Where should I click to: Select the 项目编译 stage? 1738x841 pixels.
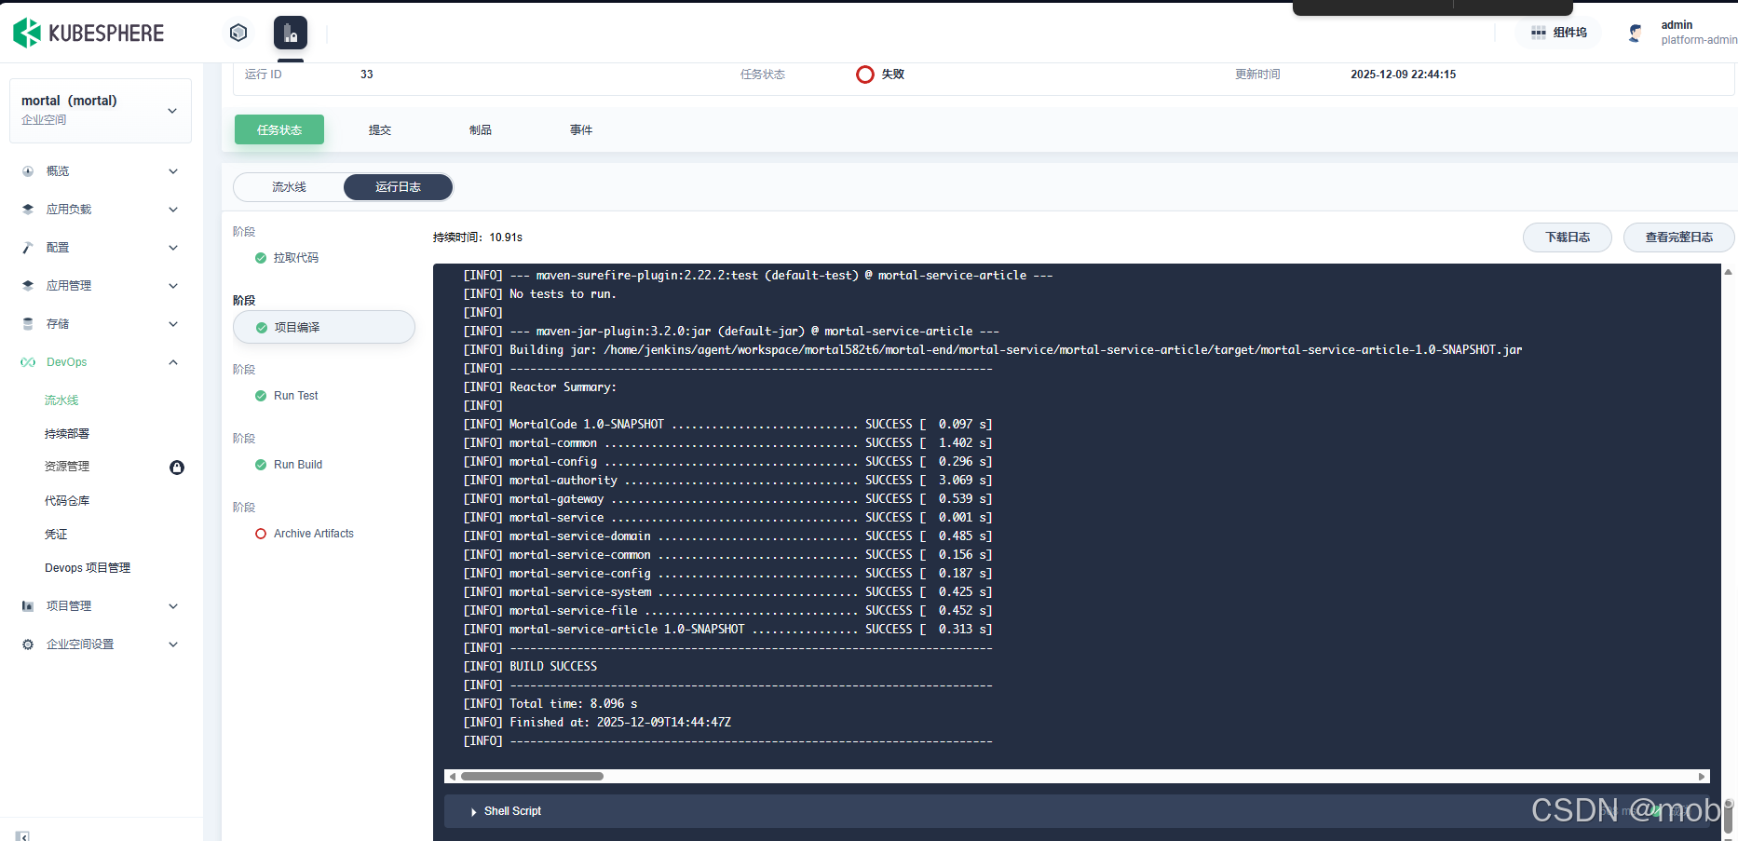pos(323,327)
